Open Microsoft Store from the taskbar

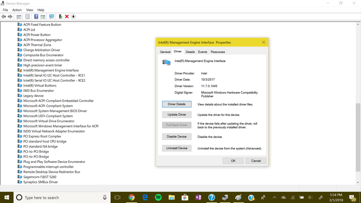point(185,198)
